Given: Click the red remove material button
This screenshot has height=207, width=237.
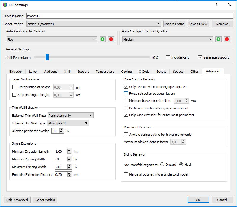Looking at the screenshot, I should (111, 39).
